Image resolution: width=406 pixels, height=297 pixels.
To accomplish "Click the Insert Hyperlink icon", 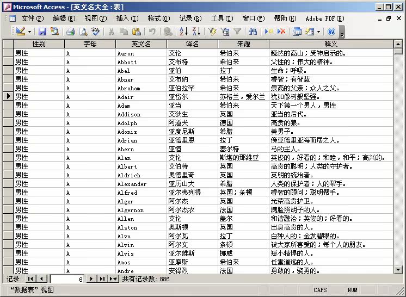I will click(x=168, y=32).
